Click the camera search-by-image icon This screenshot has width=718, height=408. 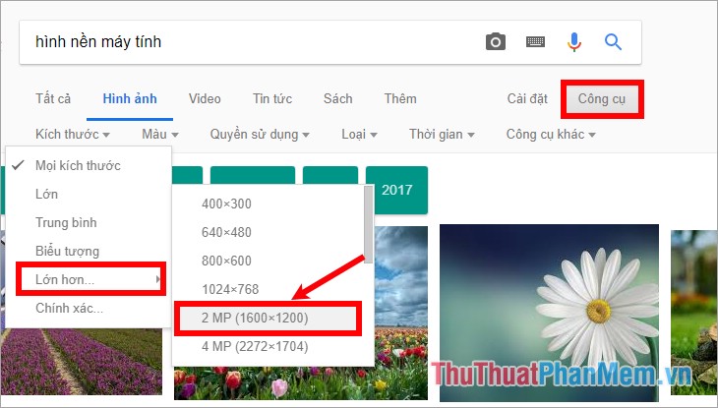click(496, 42)
